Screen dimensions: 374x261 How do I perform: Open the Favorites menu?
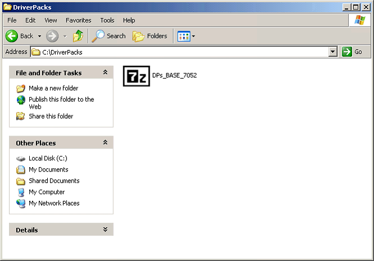78,20
